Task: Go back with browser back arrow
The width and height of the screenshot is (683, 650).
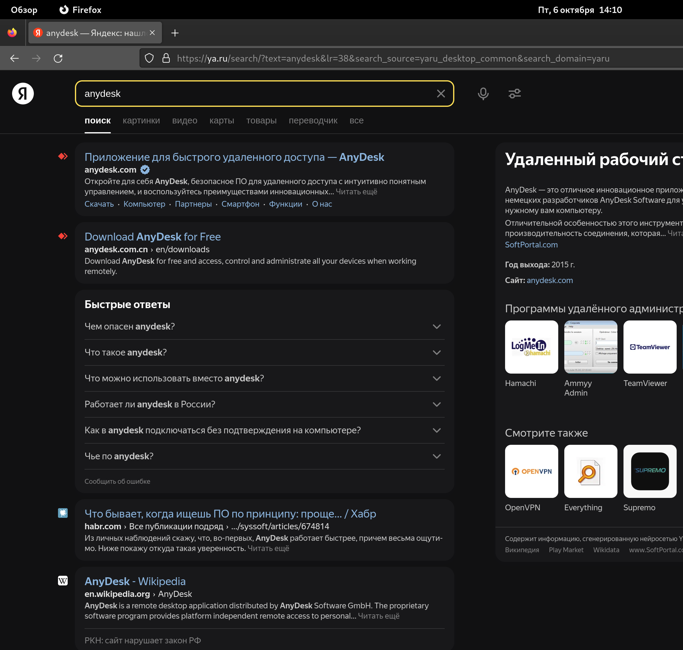Action: [x=14, y=58]
